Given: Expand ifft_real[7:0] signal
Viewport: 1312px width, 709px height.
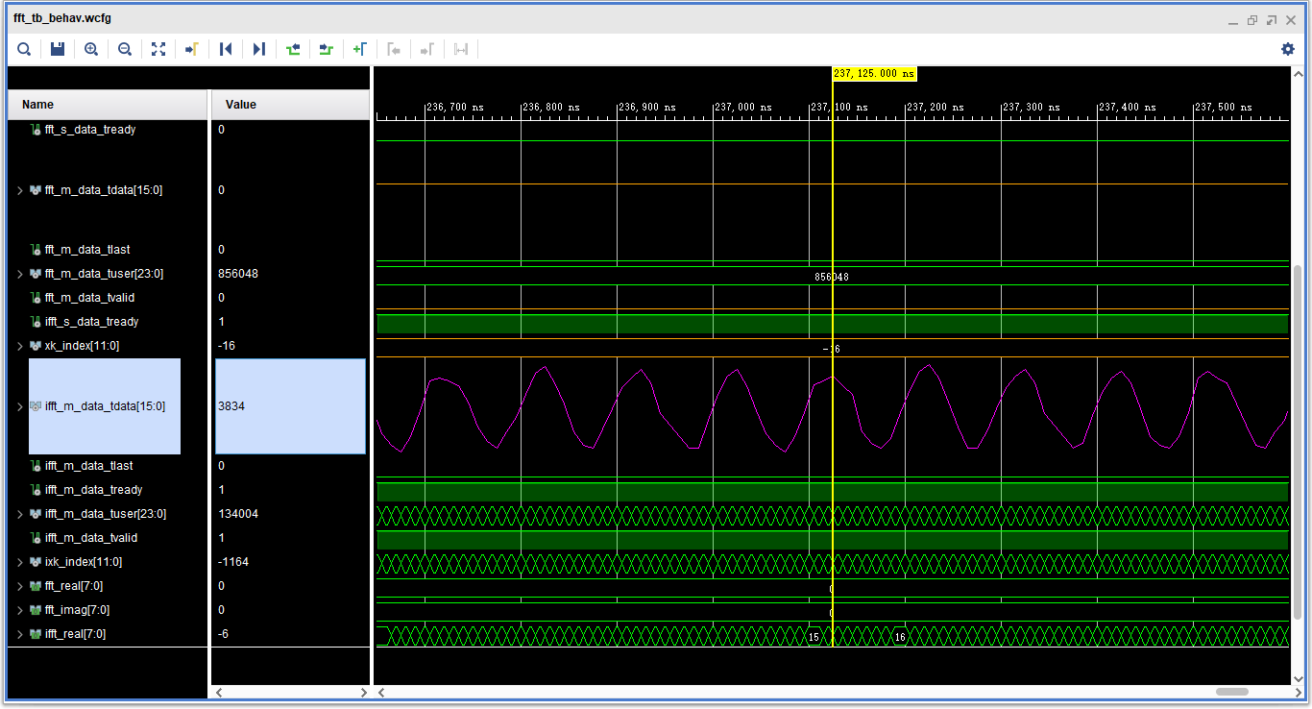Looking at the screenshot, I should tap(20, 634).
